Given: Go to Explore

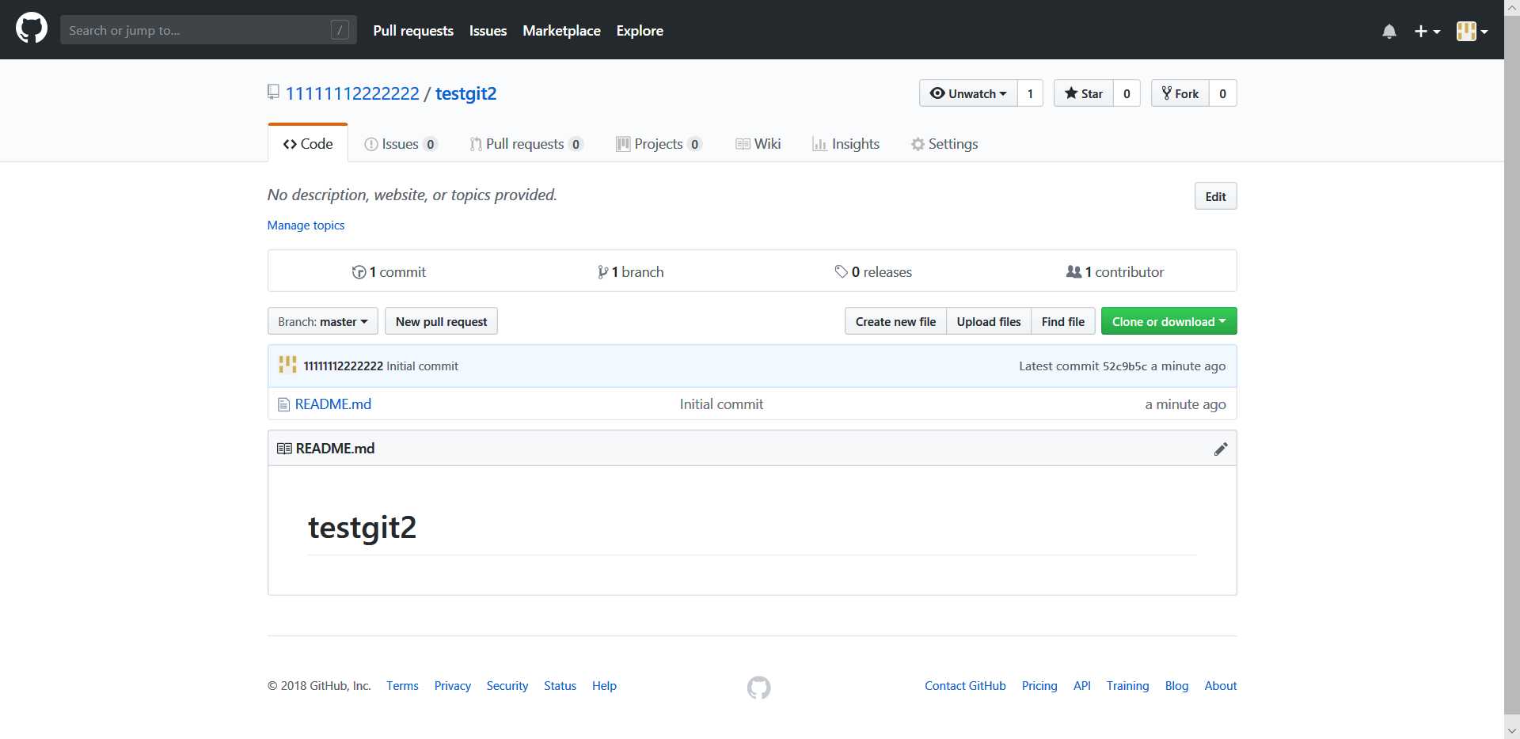Looking at the screenshot, I should pos(640,31).
